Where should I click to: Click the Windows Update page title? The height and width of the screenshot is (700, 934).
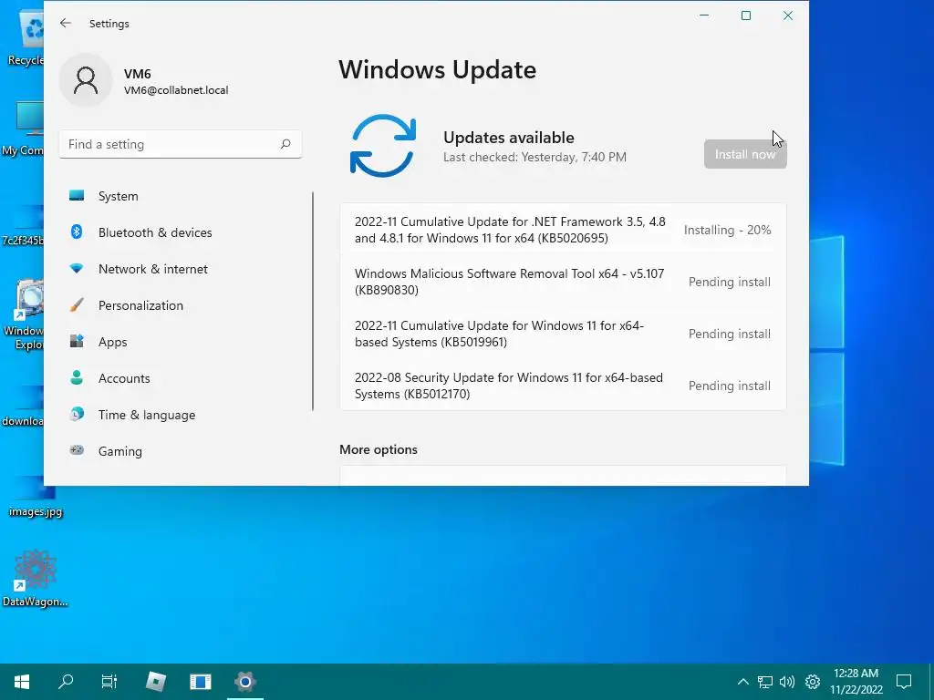coord(437,69)
